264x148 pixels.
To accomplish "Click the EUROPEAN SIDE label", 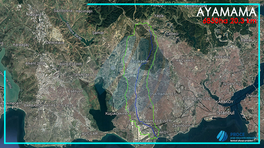I will coord(196,99).
